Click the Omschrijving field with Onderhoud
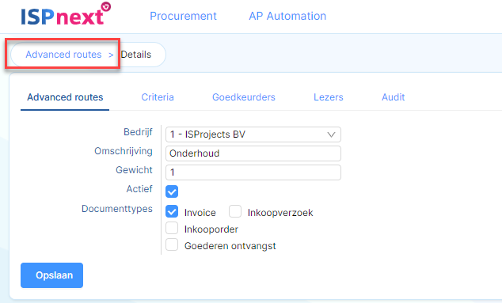 [x=253, y=153]
